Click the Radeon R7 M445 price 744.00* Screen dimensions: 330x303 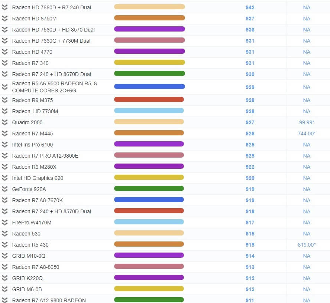pos(307,134)
